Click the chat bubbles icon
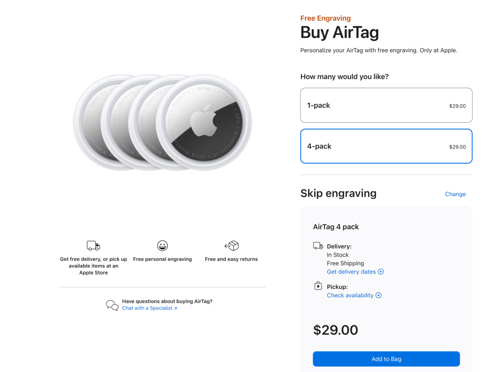Viewport: 503px width, 372px height. [x=112, y=305]
